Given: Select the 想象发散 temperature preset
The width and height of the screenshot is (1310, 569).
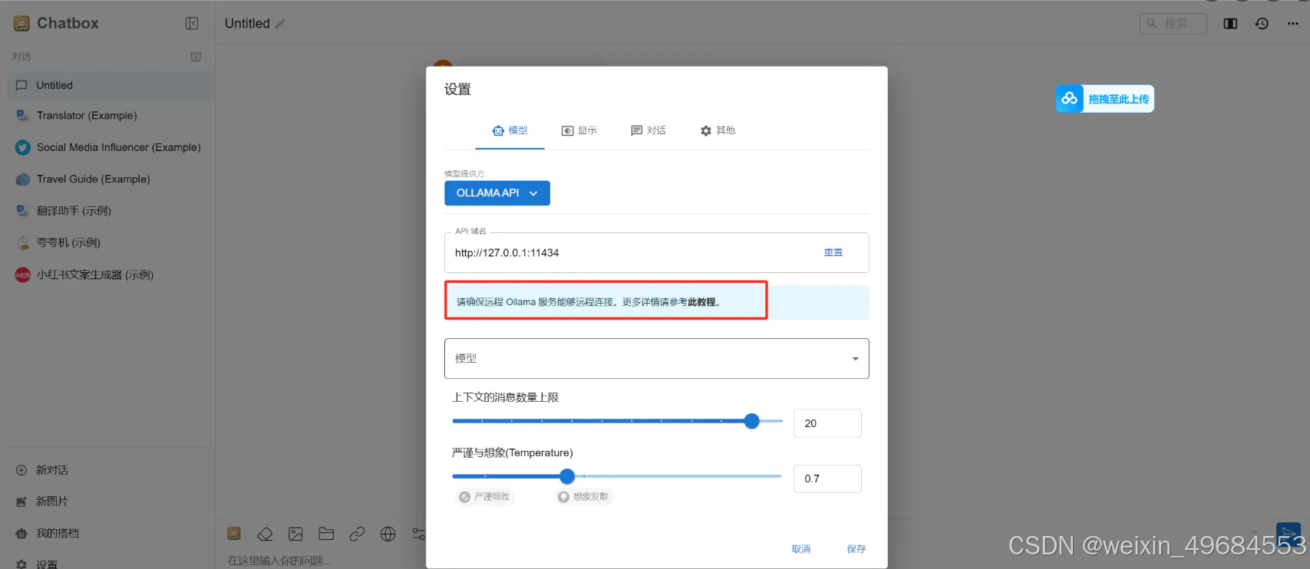Looking at the screenshot, I should coord(585,497).
